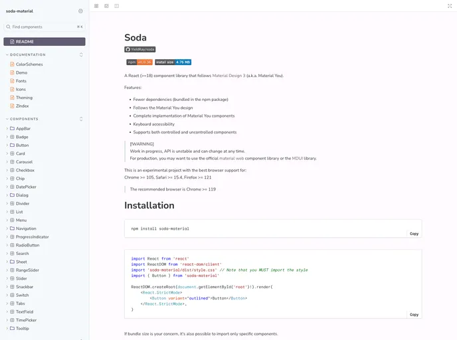Screen dimensions: 457x340
Task: Focus the Find components search field
Action: 45,27
